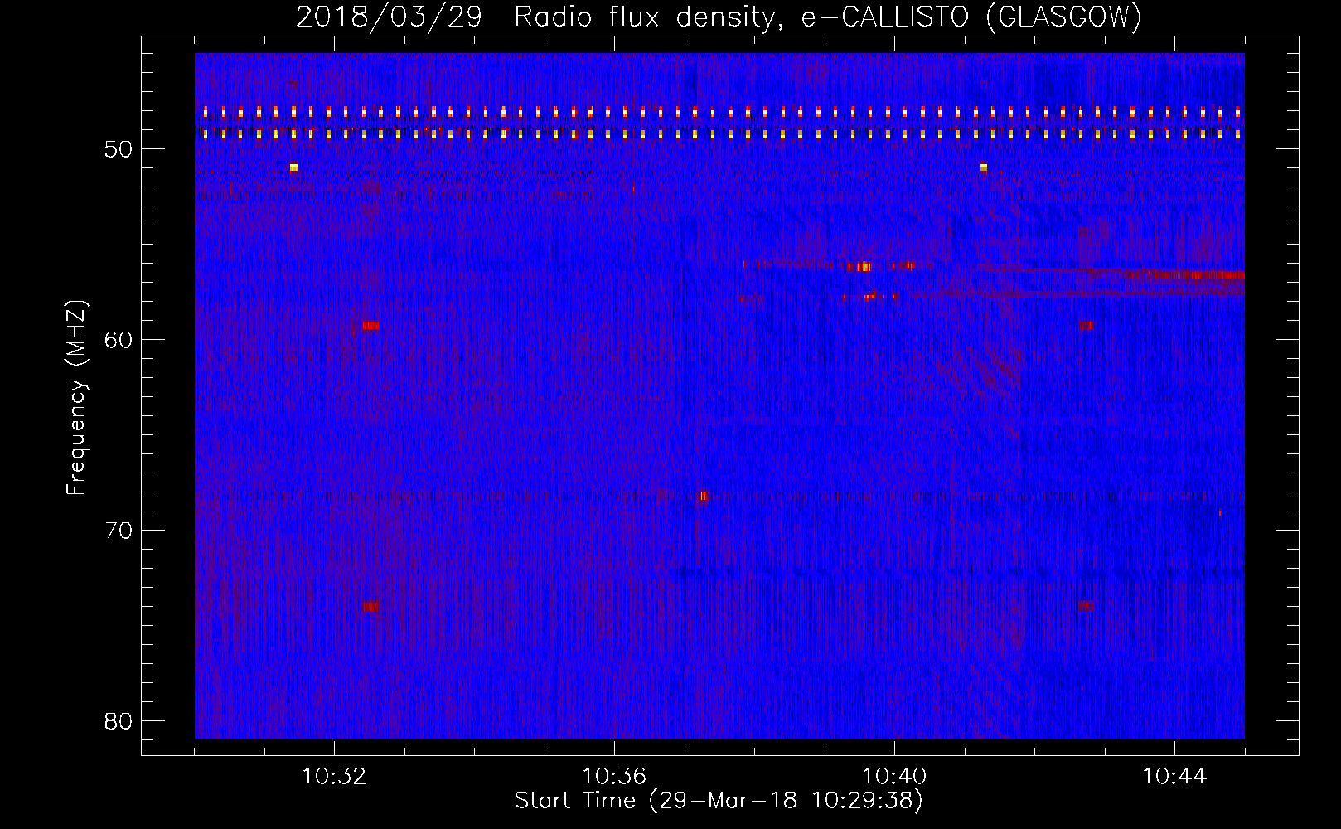Click the "Frequency (MHZ)" axis label
Viewport: 1341px width, 829px height.
coord(76,398)
